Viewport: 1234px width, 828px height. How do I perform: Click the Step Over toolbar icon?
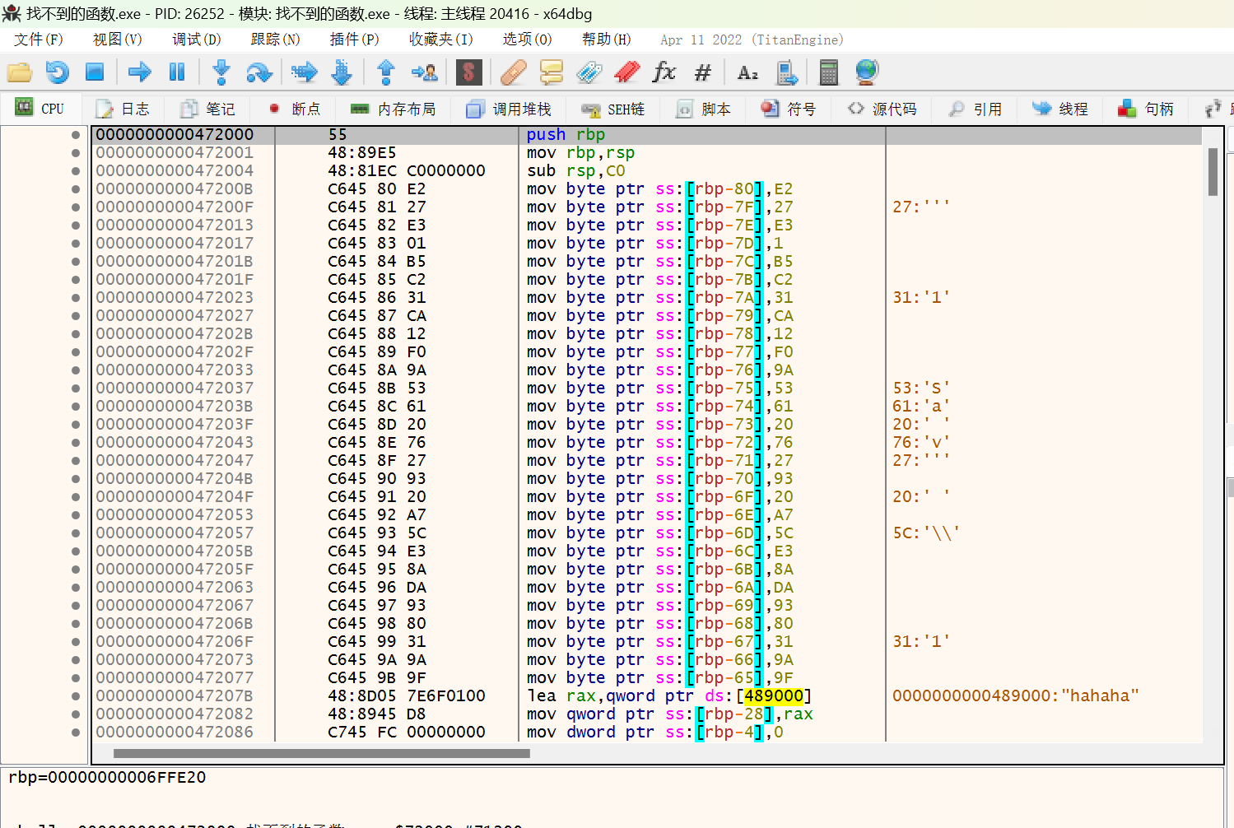coord(259,72)
